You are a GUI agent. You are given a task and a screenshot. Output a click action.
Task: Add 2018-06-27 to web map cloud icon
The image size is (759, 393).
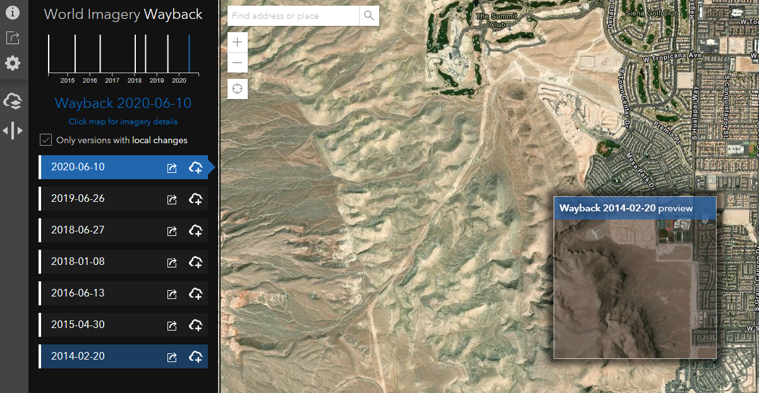[196, 231]
